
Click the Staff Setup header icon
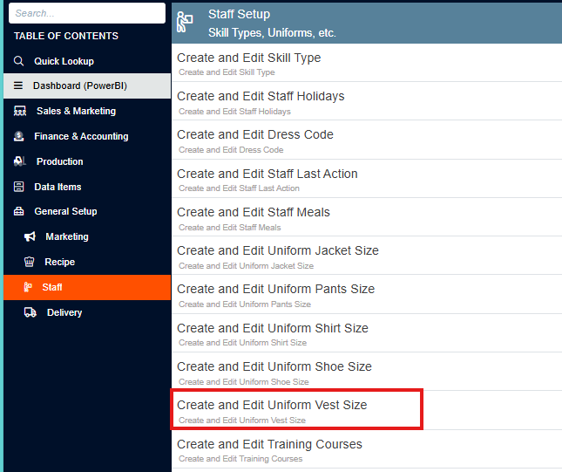point(185,23)
